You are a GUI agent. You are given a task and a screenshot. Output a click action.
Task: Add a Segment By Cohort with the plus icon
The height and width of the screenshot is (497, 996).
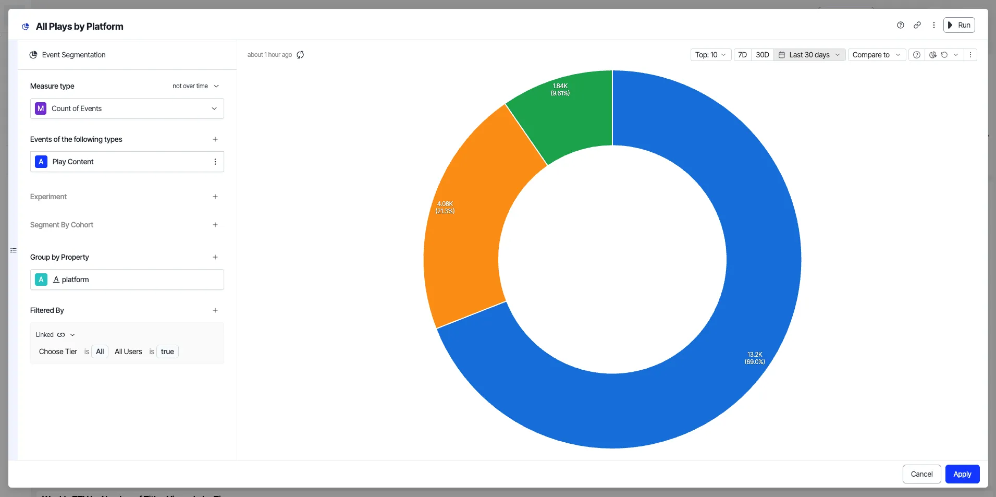[x=215, y=225]
